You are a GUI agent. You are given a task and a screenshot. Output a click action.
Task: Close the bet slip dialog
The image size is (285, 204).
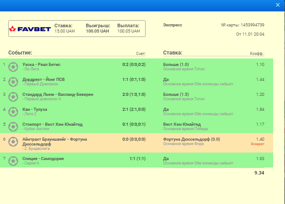pos(278,5)
